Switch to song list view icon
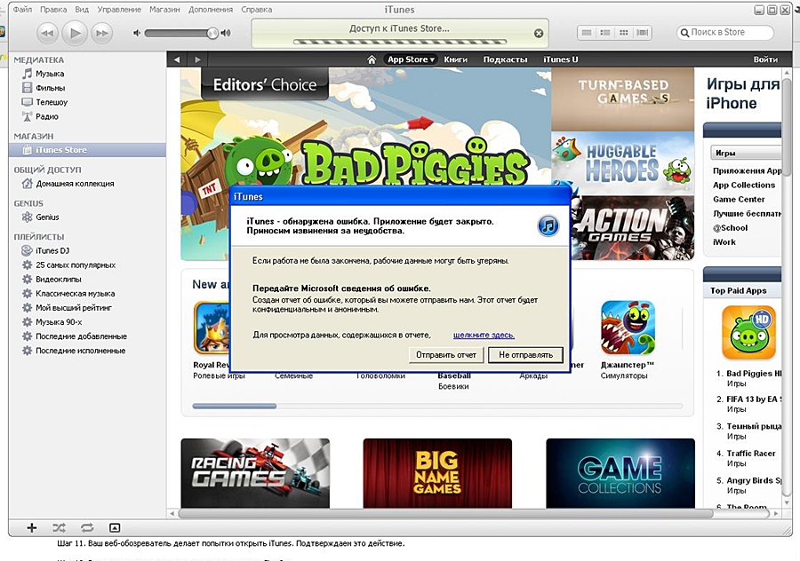 tap(587, 33)
